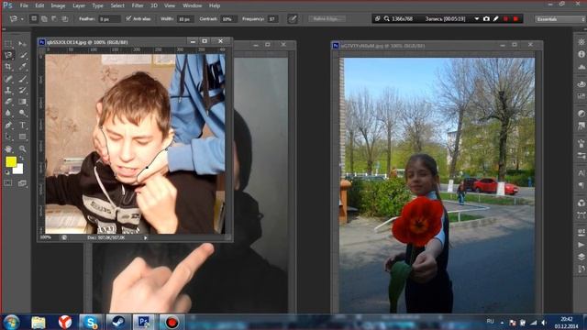Select the Magnetic Lasso tool in toolbox

[x=8, y=55]
